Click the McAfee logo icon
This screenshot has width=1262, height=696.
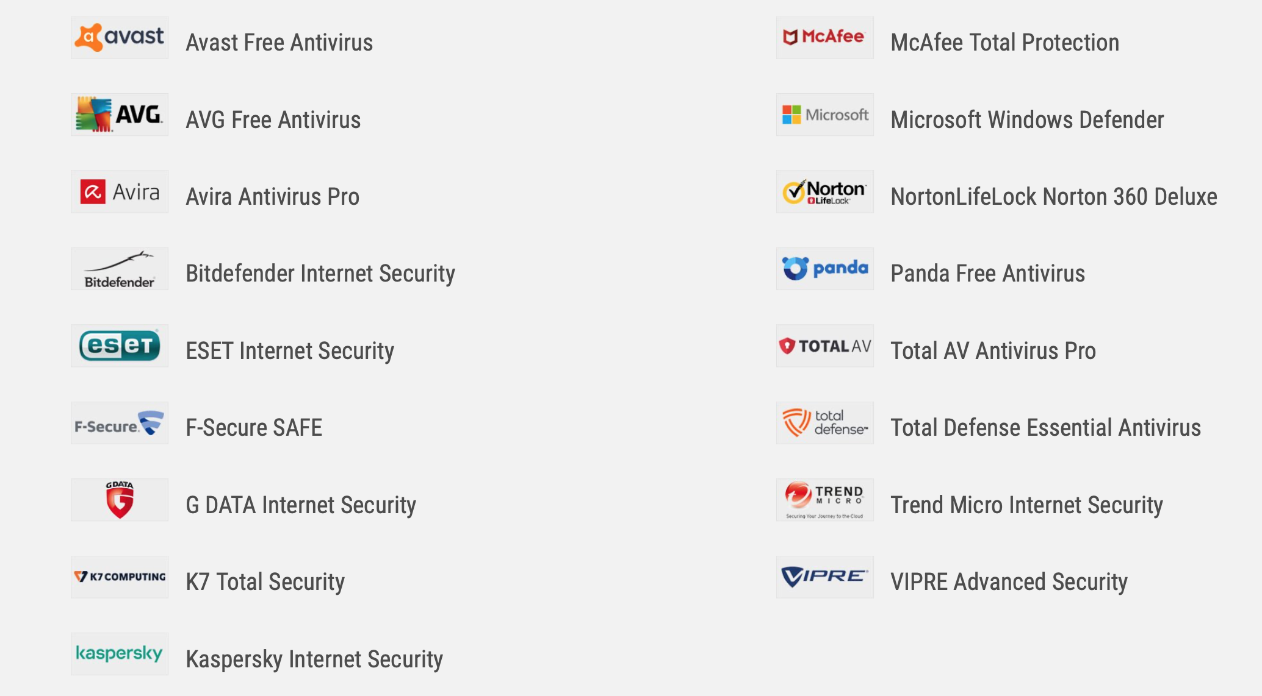[x=824, y=38]
